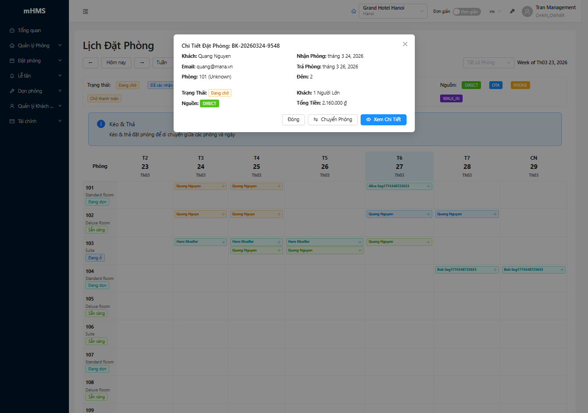
Task: Open the Grand Hotel Hanoi selector dropdown
Action: pos(393,11)
